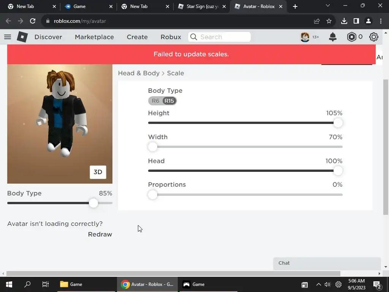Image resolution: width=389 pixels, height=292 pixels.
Task: Click the Scale breadcrumb text
Action: click(176, 73)
